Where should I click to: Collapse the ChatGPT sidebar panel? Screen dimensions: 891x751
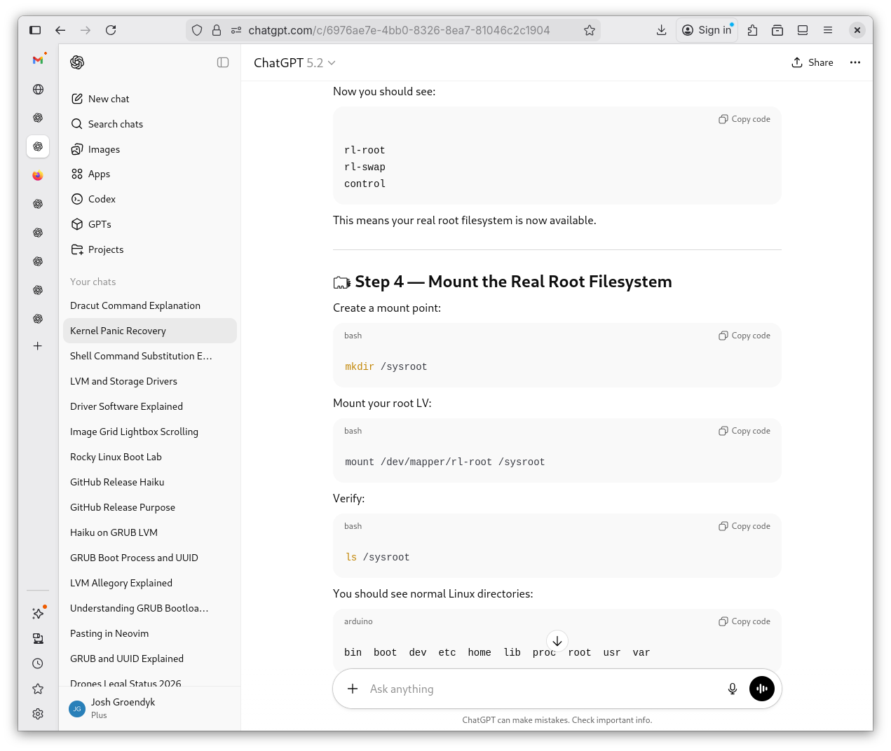point(223,62)
